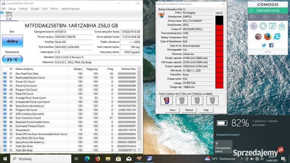290x163 pixels.
Task: Open Comodo Dragon browser from the widget
Action: click(258, 37)
